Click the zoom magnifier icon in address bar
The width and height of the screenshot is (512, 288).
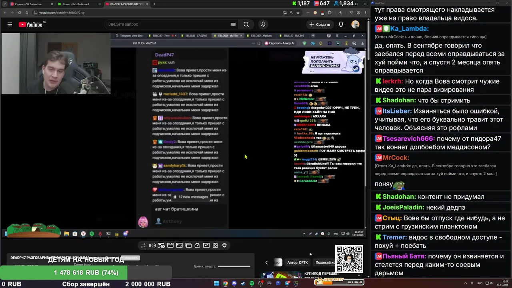pyautogui.click(x=291, y=12)
